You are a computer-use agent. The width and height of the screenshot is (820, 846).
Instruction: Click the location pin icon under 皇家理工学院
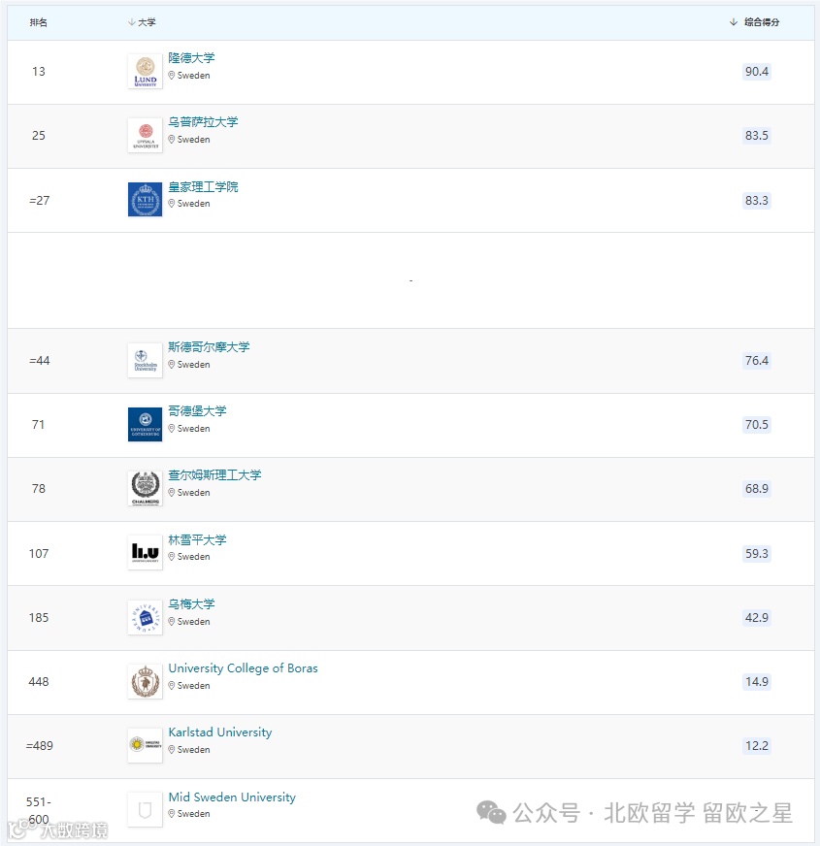(171, 204)
